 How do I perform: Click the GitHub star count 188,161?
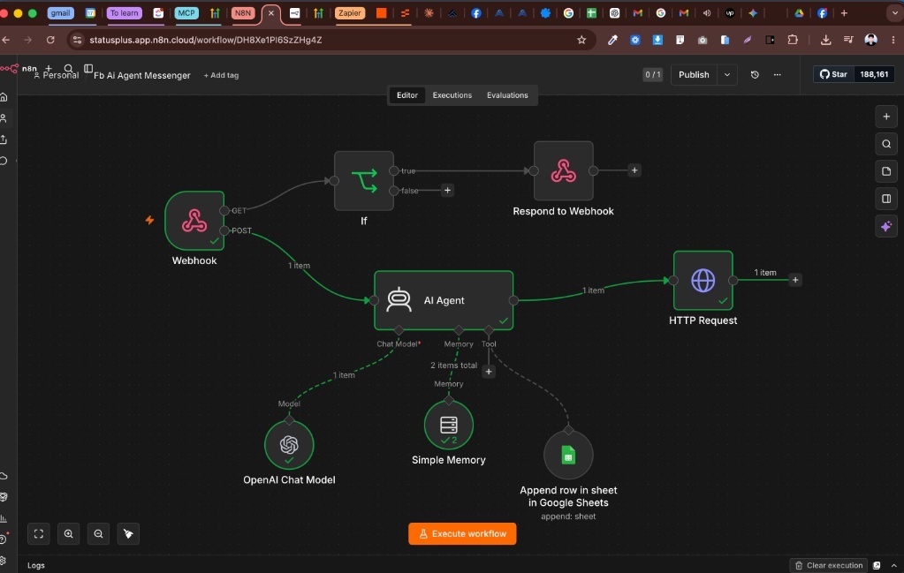pos(874,74)
